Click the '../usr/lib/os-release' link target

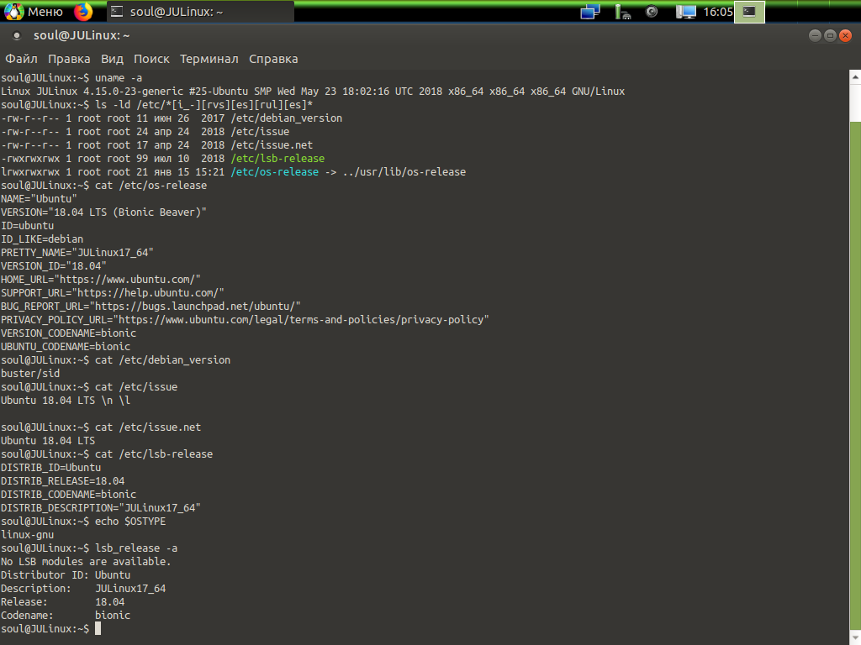click(404, 172)
